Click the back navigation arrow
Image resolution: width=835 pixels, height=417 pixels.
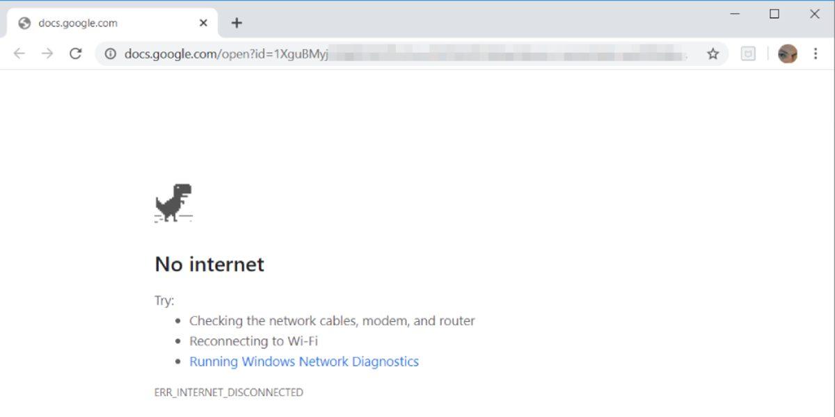coord(19,54)
